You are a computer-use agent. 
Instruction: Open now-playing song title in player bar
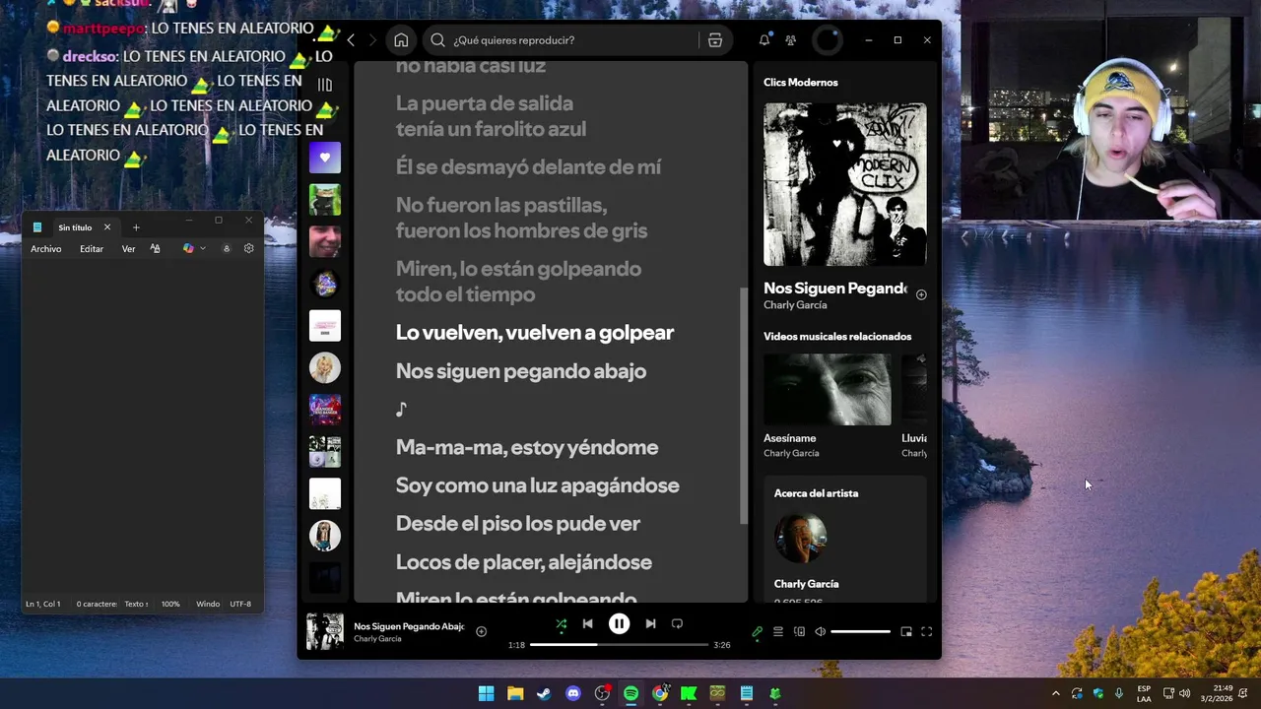coord(409,626)
